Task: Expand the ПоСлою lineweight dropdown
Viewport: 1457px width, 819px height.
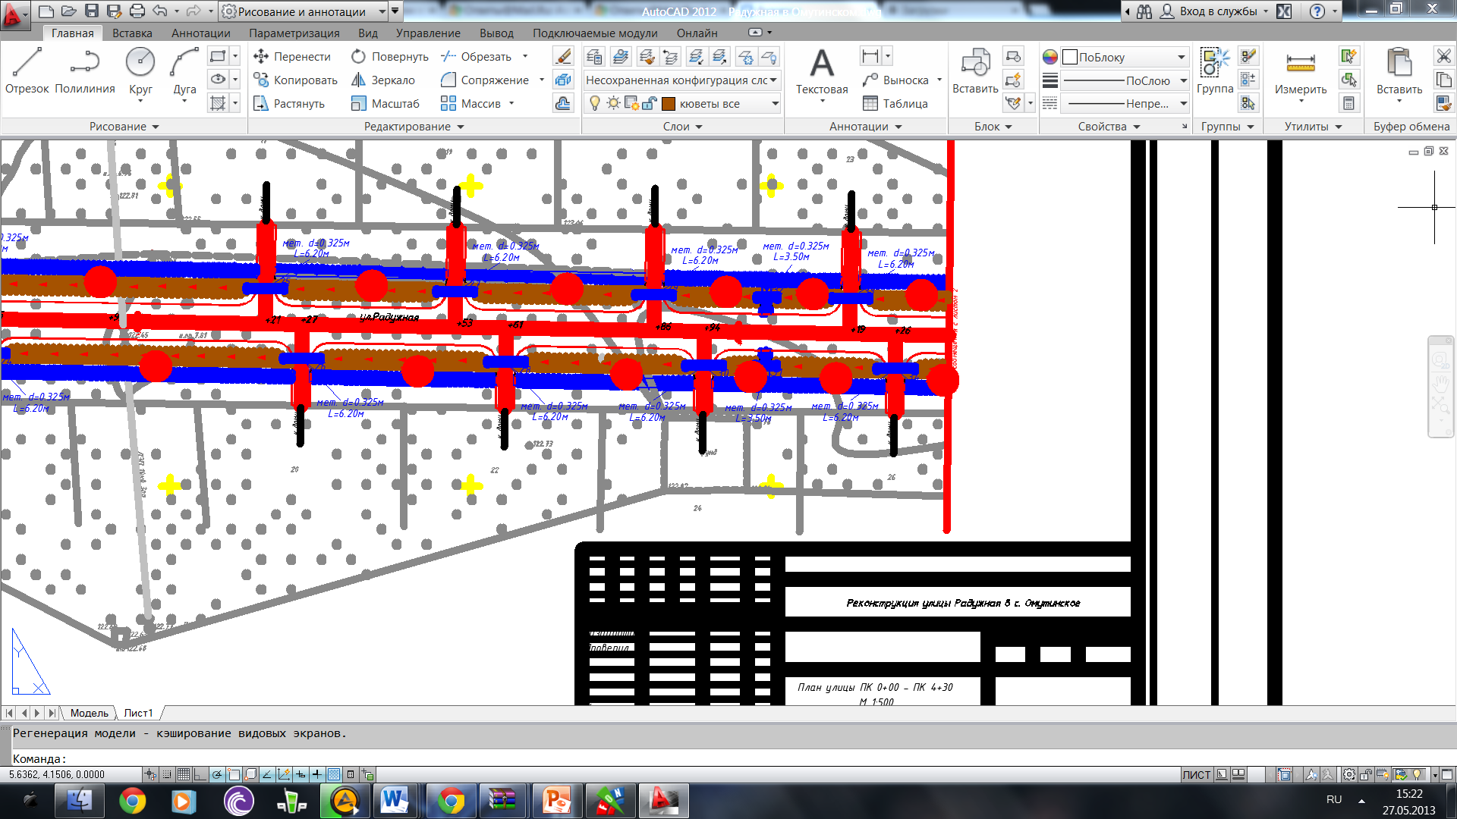Action: [1183, 80]
